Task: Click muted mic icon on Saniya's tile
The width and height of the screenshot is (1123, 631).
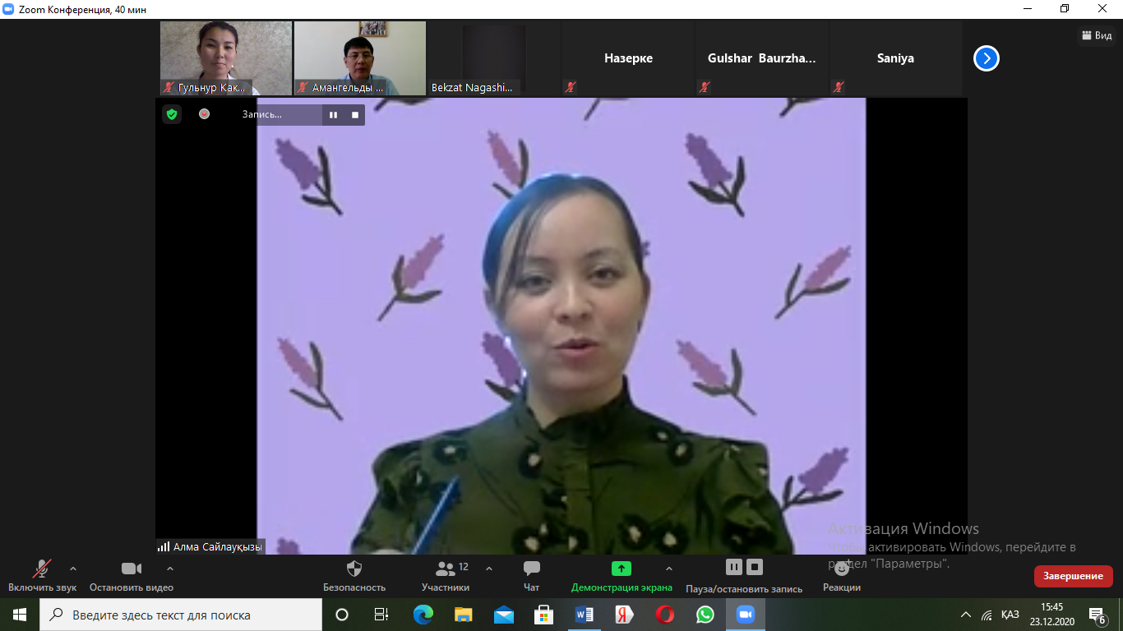Action: click(839, 87)
